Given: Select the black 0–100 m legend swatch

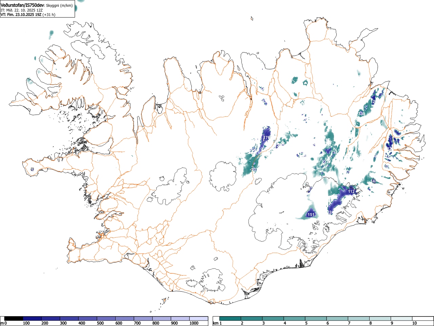Looking at the screenshot, I should (14, 319).
